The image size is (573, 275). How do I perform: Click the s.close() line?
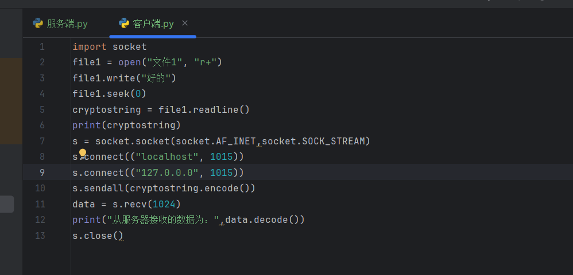coord(98,235)
